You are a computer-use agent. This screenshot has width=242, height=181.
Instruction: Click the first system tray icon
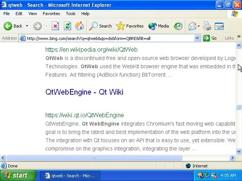pyautogui.click(x=200, y=175)
